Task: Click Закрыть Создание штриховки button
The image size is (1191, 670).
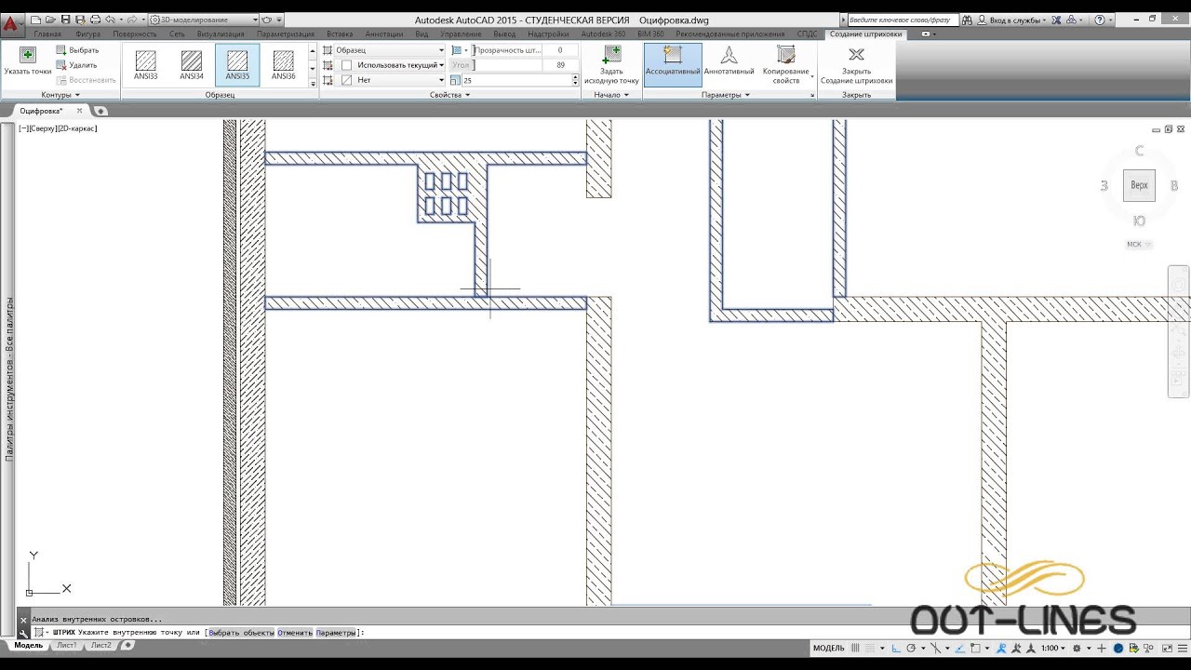Action: tap(856, 64)
